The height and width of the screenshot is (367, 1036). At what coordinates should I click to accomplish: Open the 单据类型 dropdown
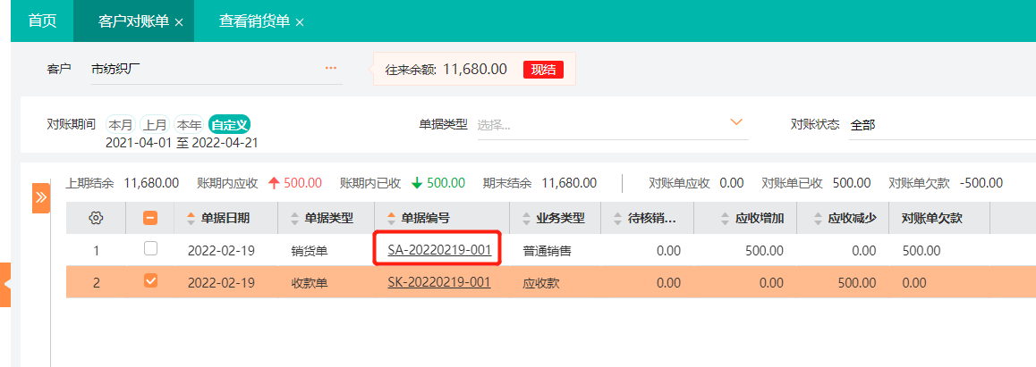(x=737, y=123)
